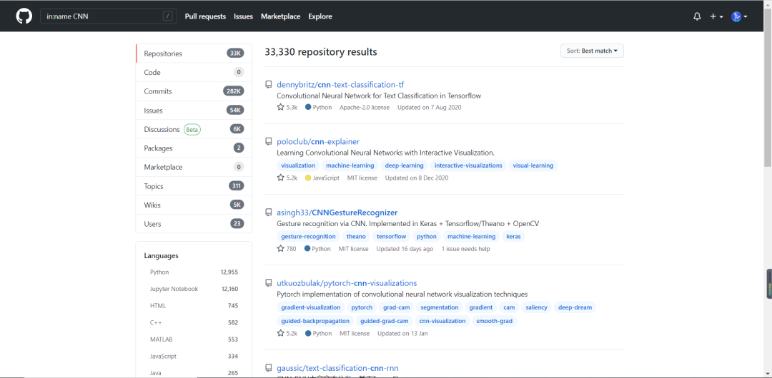This screenshot has height=378, width=772.
Task: Open dennybritz/cnn-text-classification-tf repository
Action: pyautogui.click(x=340, y=85)
